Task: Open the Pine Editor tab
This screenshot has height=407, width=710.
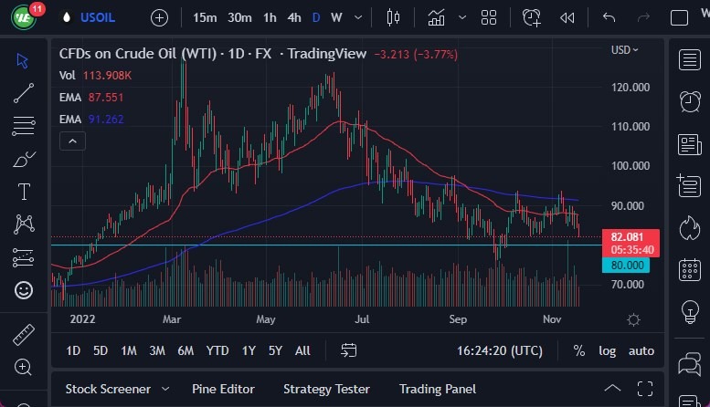Action: coord(223,389)
